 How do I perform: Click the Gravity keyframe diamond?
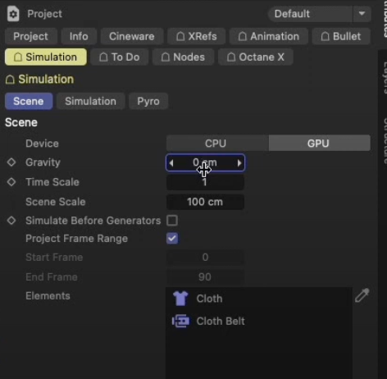pyautogui.click(x=11, y=162)
